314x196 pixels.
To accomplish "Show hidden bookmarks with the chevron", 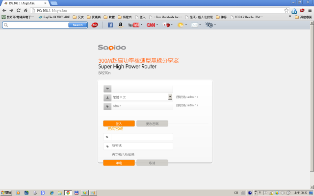I will pyautogui.click(x=290, y=17).
